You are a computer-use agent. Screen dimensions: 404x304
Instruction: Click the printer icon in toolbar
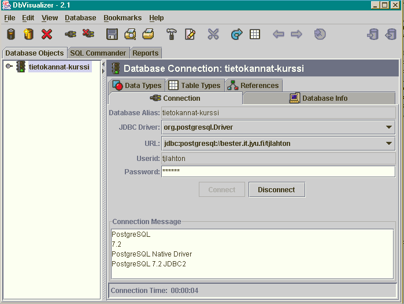coord(148,34)
